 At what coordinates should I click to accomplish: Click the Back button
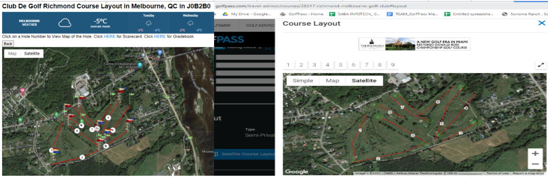tap(8, 44)
